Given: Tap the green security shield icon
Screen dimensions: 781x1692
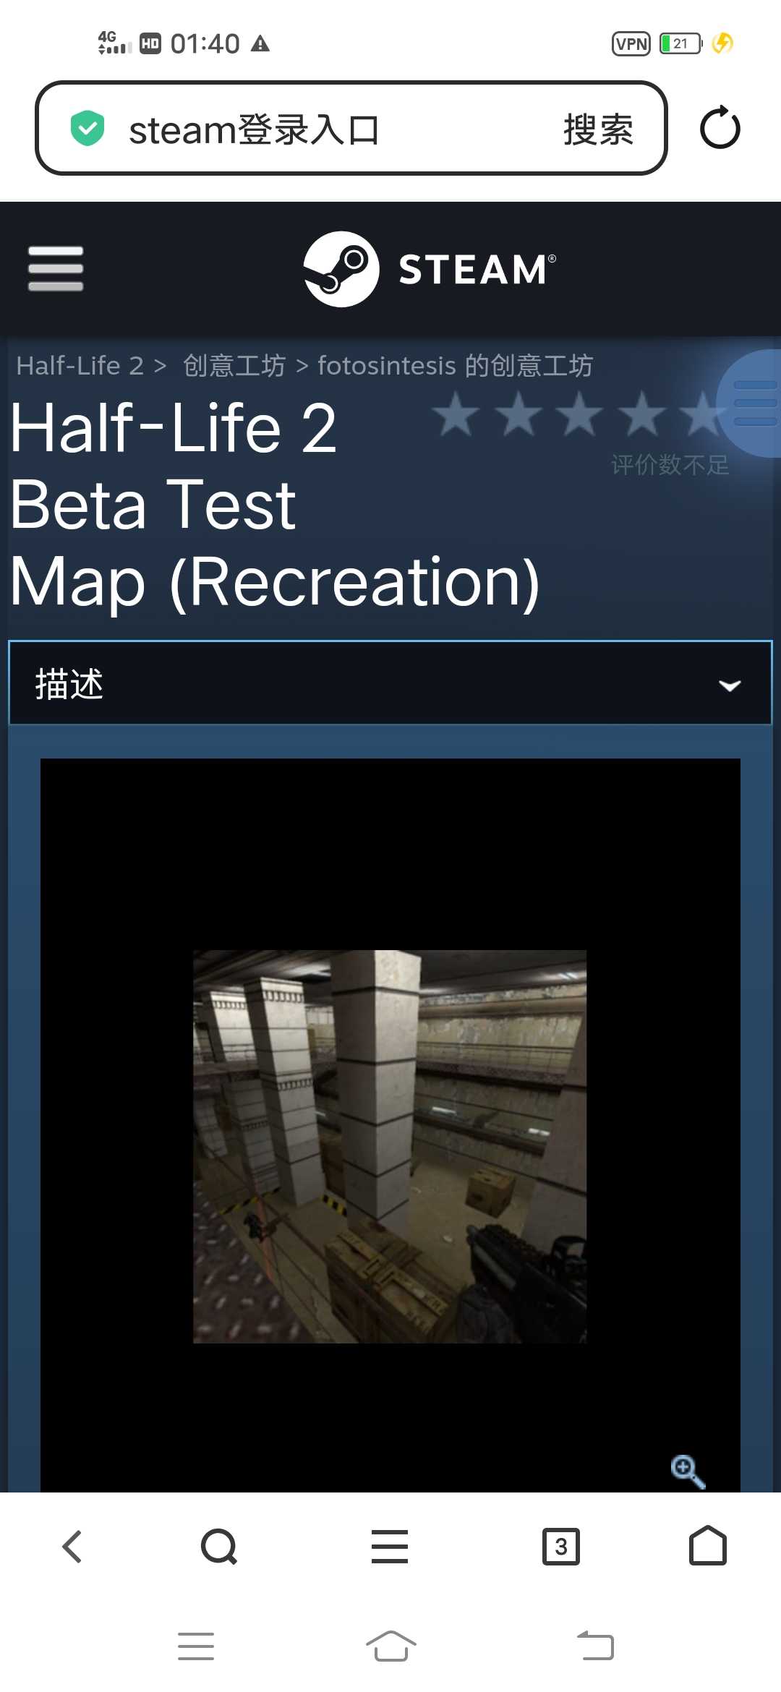Looking at the screenshot, I should pos(88,129).
